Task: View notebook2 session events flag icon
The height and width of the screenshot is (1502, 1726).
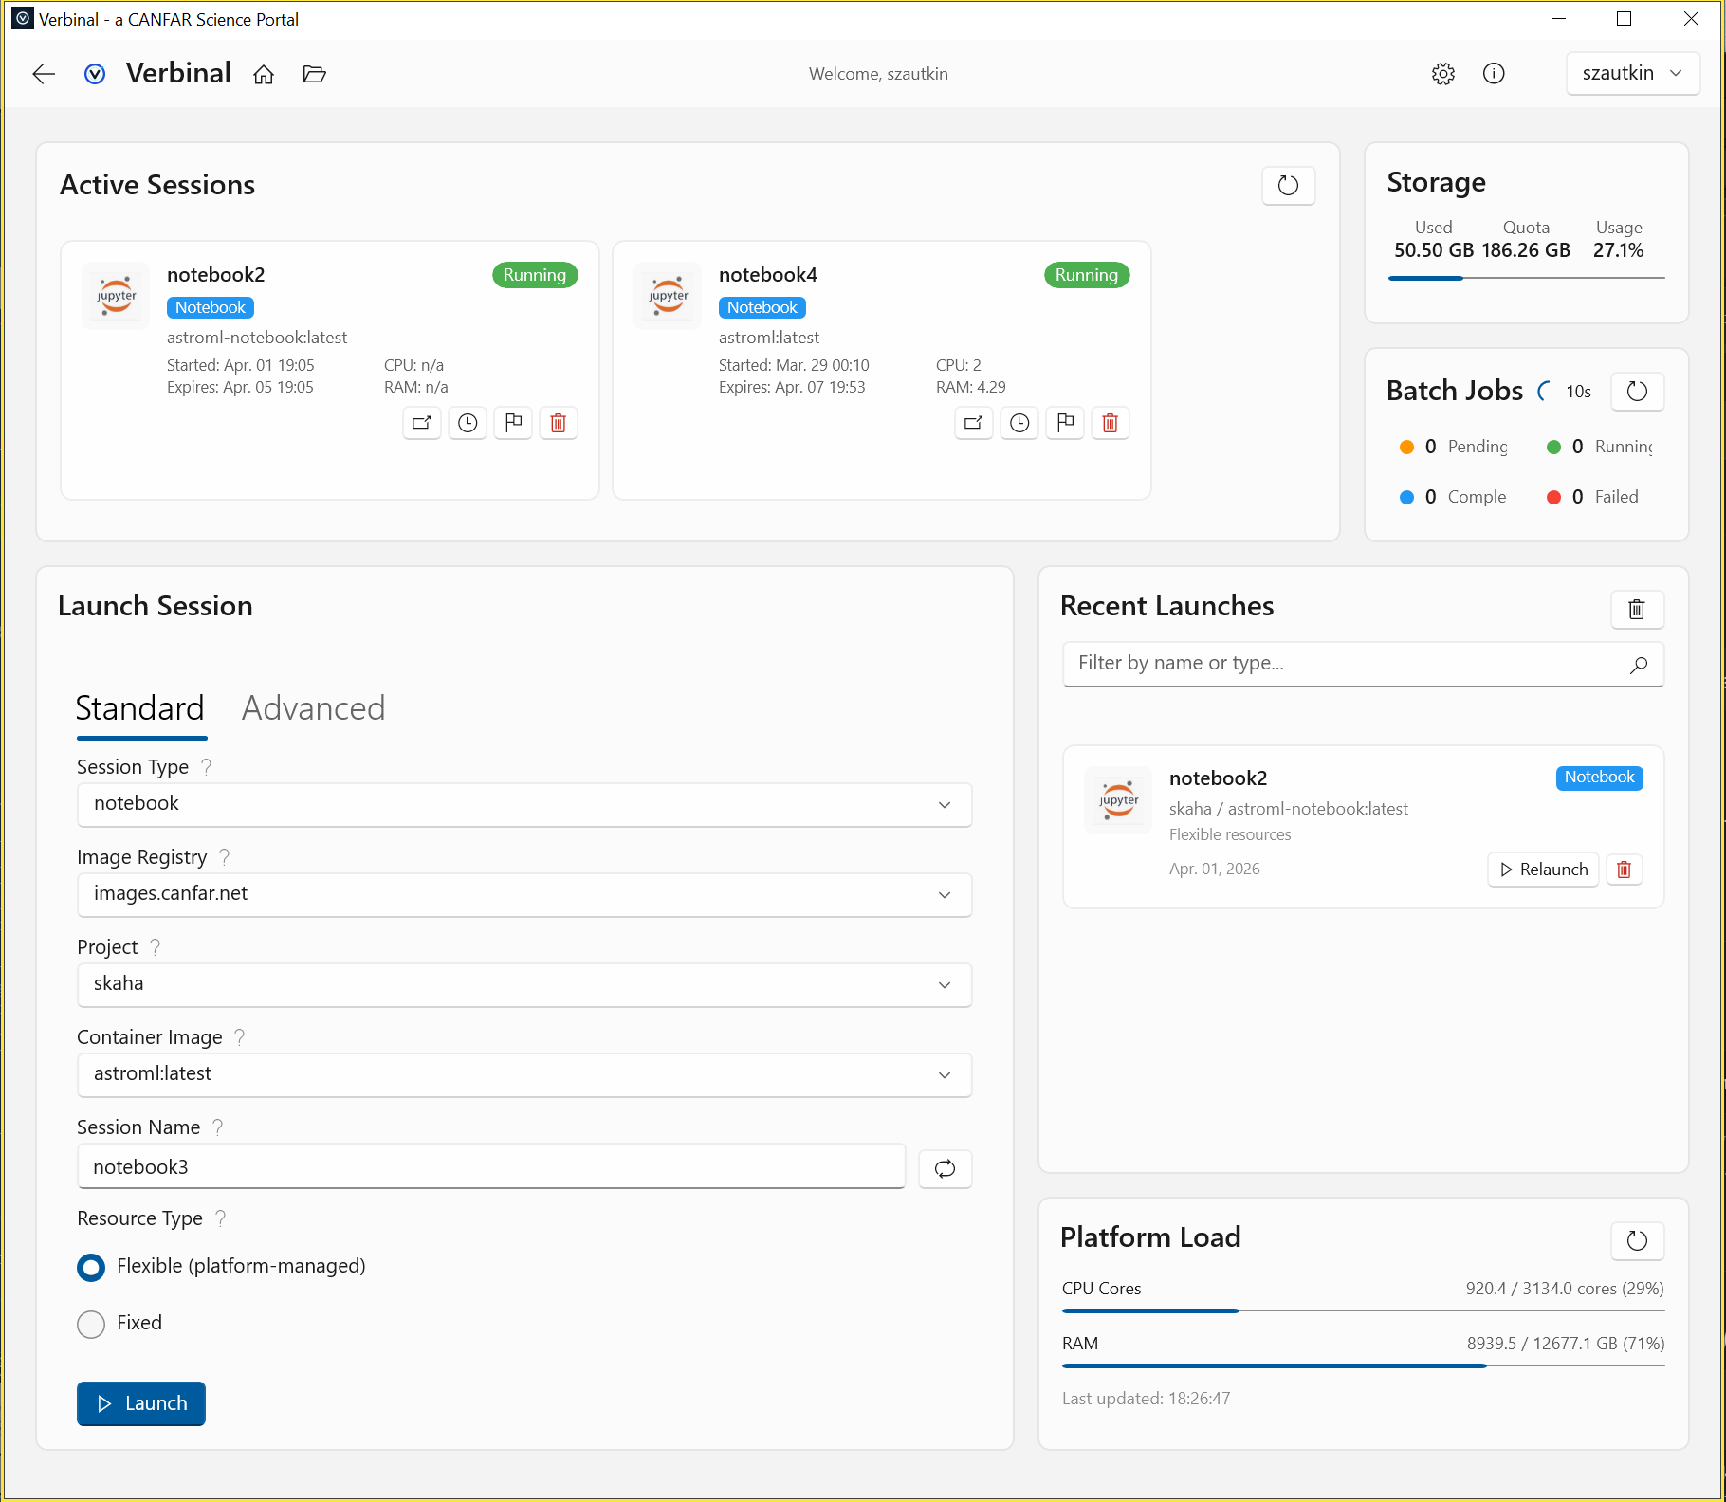Action: coord(513,423)
